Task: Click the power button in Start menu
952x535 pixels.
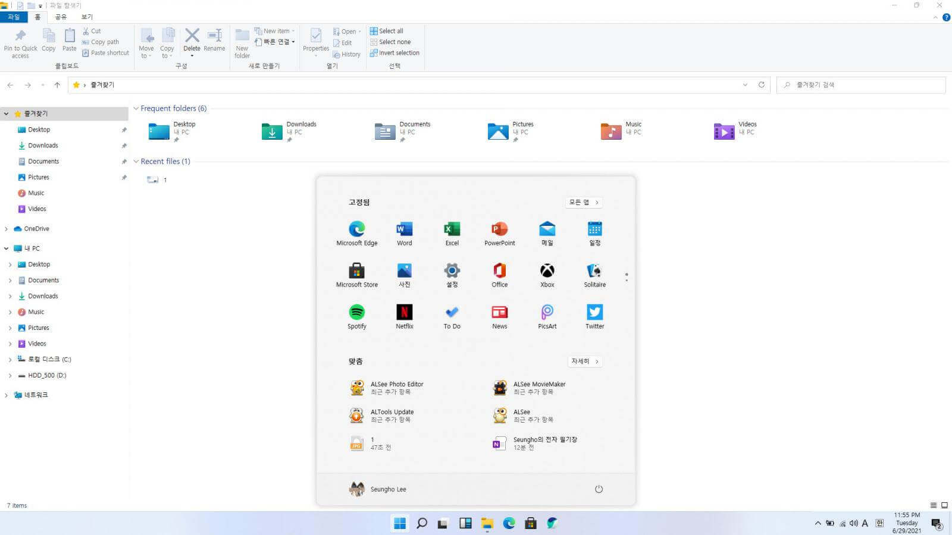Action: 599,489
